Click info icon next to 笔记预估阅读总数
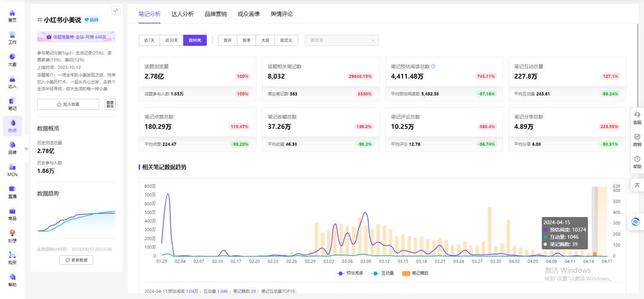The image size is (644, 299). pos(433,66)
